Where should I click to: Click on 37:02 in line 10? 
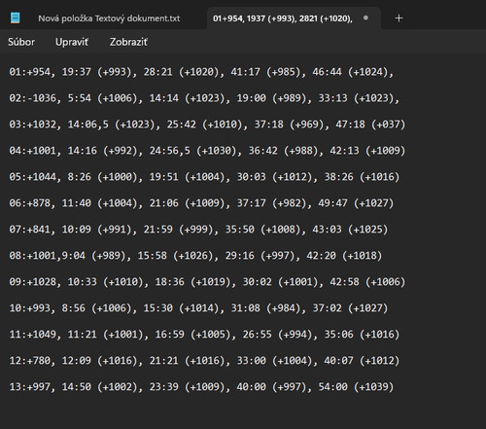click(x=327, y=308)
